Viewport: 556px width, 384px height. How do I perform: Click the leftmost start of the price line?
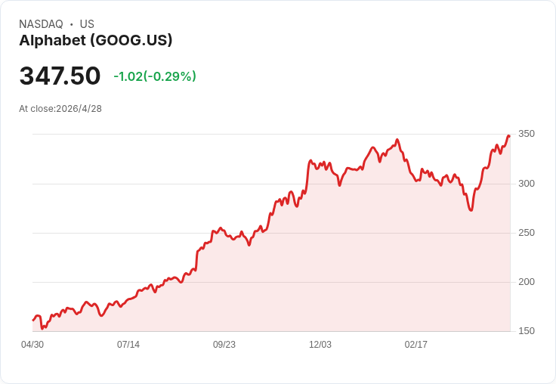[32, 321]
